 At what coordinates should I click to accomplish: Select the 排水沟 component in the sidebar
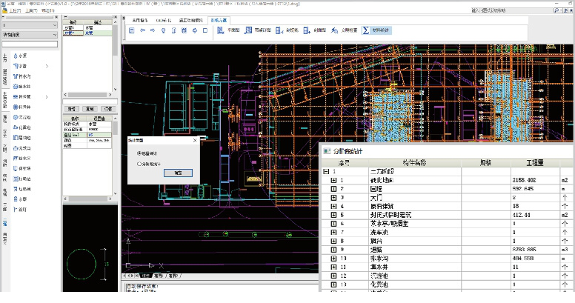click(x=22, y=76)
